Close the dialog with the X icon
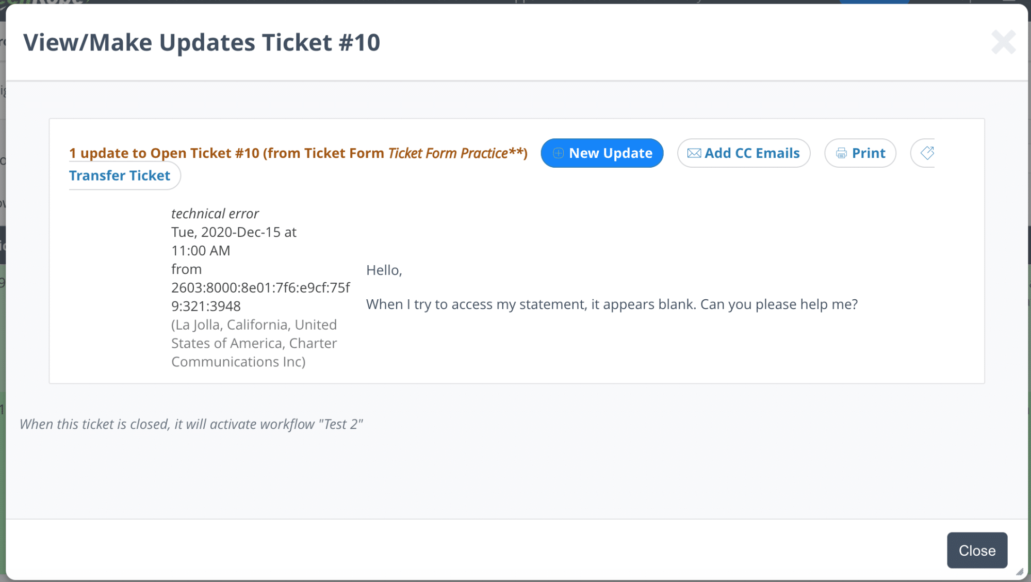The width and height of the screenshot is (1031, 582). tap(1003, 42)
